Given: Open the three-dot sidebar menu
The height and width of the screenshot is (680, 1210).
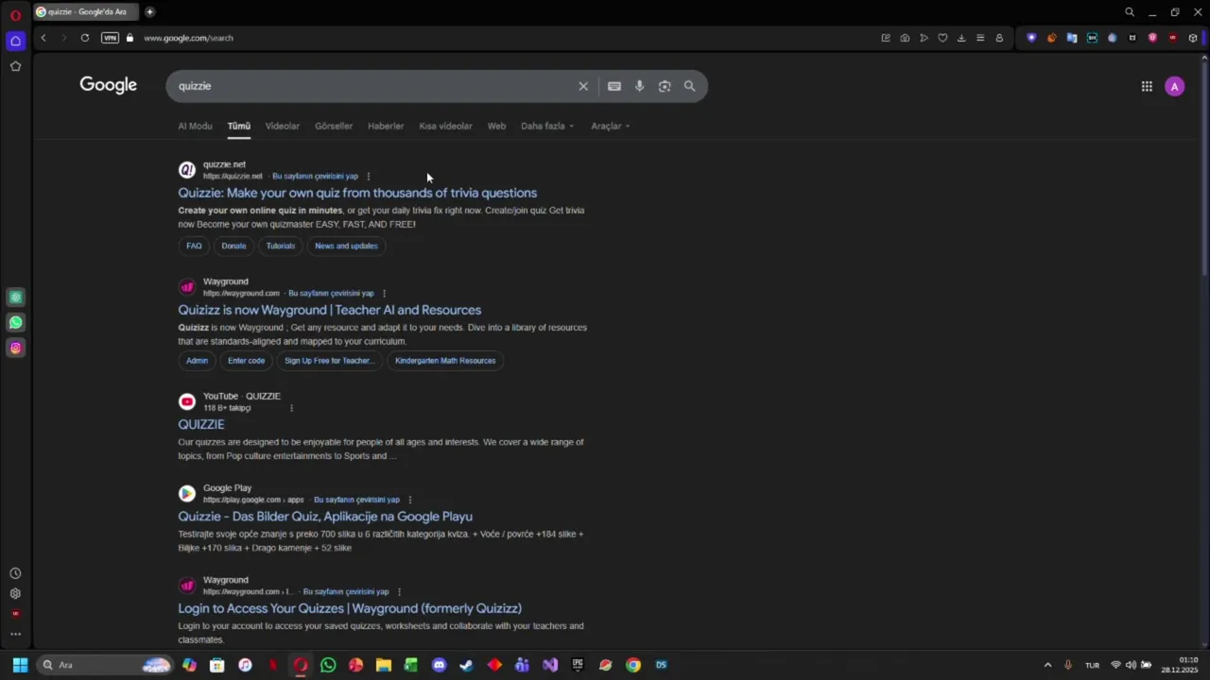Looking at the screenshot, I should point(15,634).
